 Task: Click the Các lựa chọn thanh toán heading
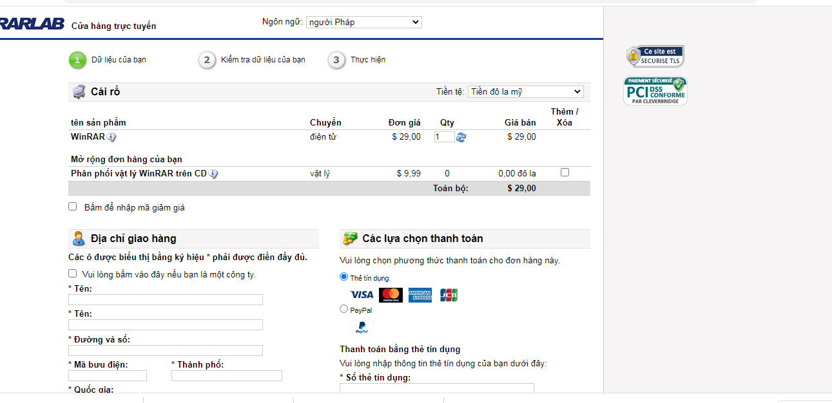423,238
